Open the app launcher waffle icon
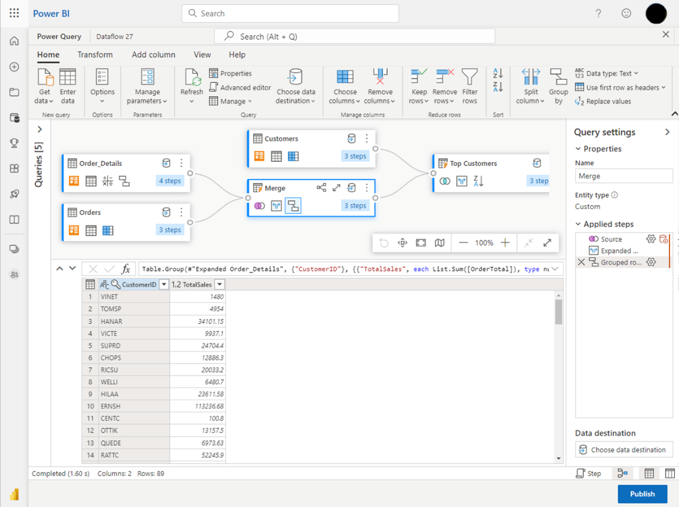The height and width of the screenshot is (507, 679). pyautogui.click(x=14, y=14)
